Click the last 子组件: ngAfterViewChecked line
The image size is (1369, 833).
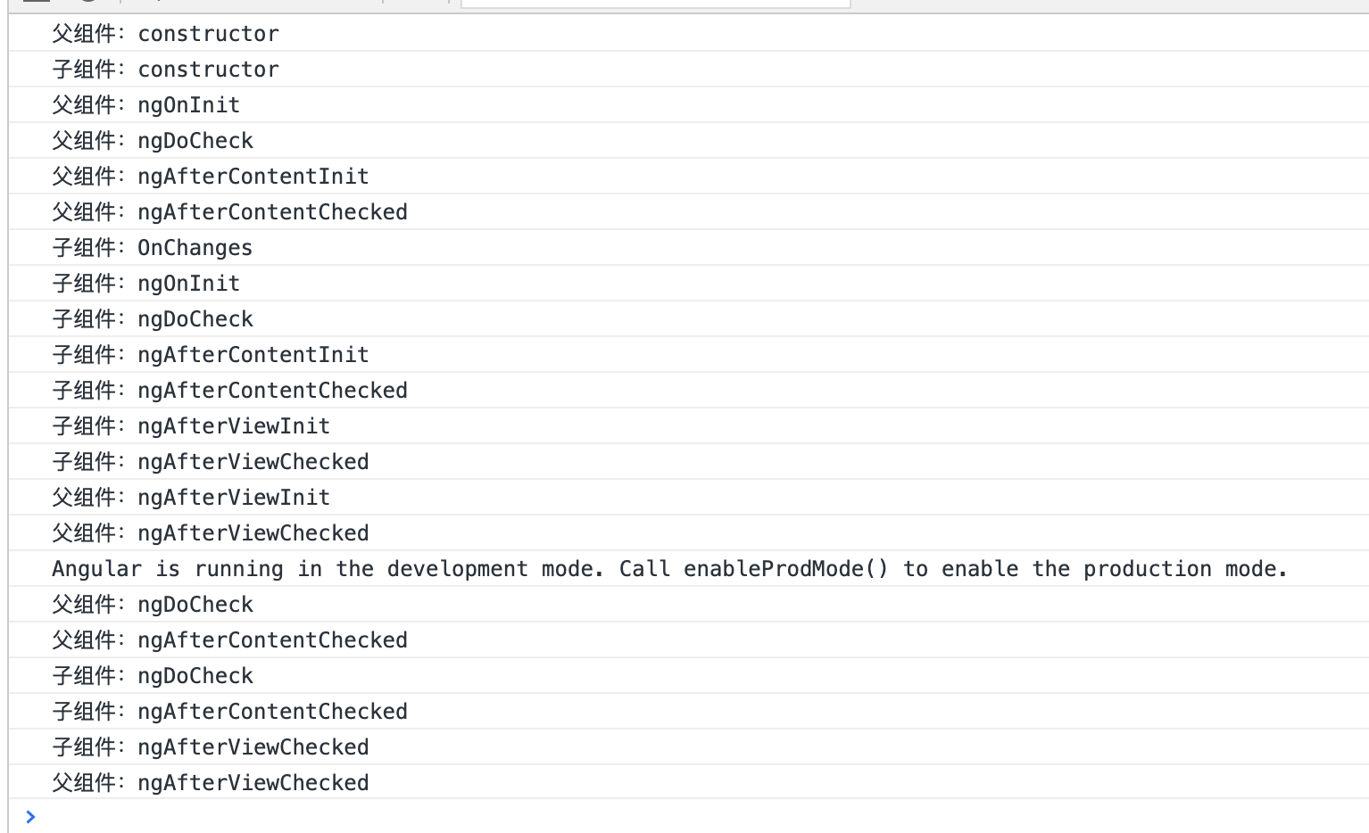point(211,747)
